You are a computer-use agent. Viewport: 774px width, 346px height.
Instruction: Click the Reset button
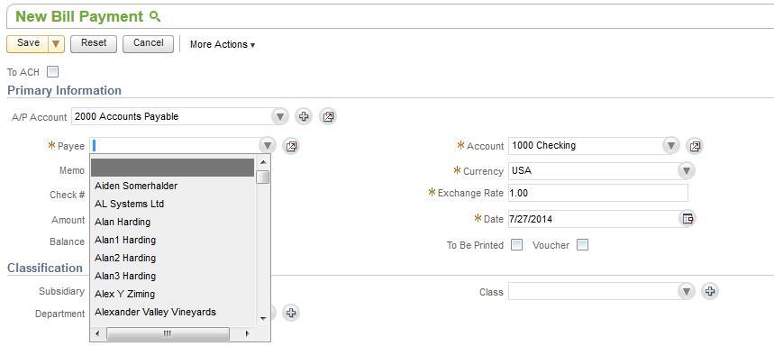pos(94,43)
